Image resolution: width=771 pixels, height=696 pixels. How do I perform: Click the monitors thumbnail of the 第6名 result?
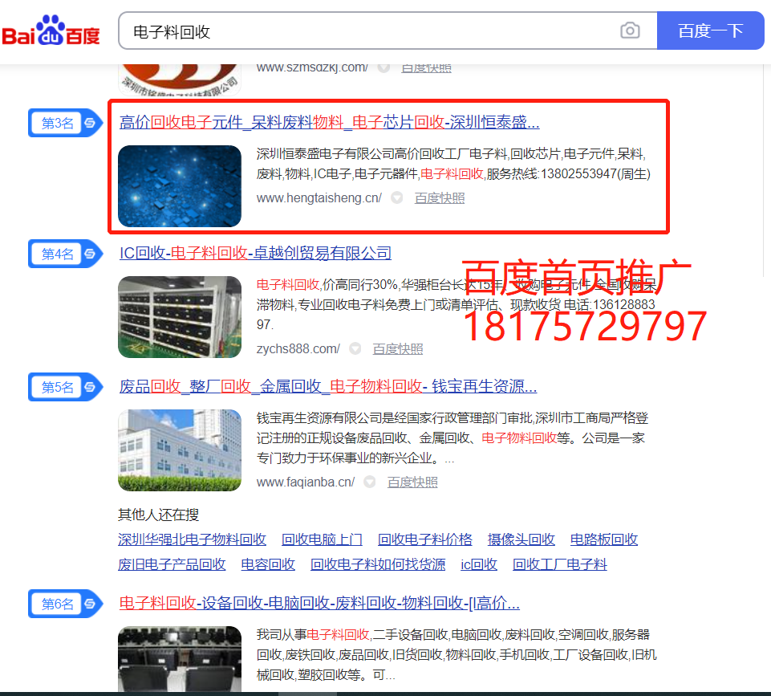pos(180,658)
